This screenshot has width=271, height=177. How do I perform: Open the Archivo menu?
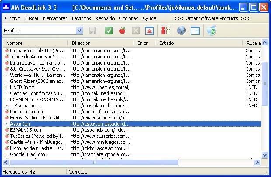click(x=12, y=18)
